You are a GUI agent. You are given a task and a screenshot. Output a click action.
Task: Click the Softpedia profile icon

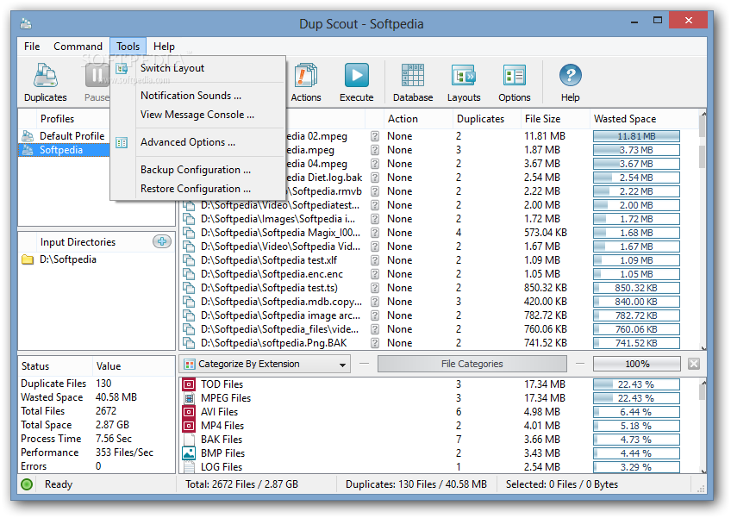(x=28, y=150)
